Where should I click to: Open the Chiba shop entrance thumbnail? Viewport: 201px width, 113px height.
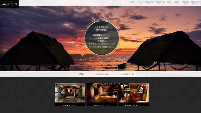point(70,93)
